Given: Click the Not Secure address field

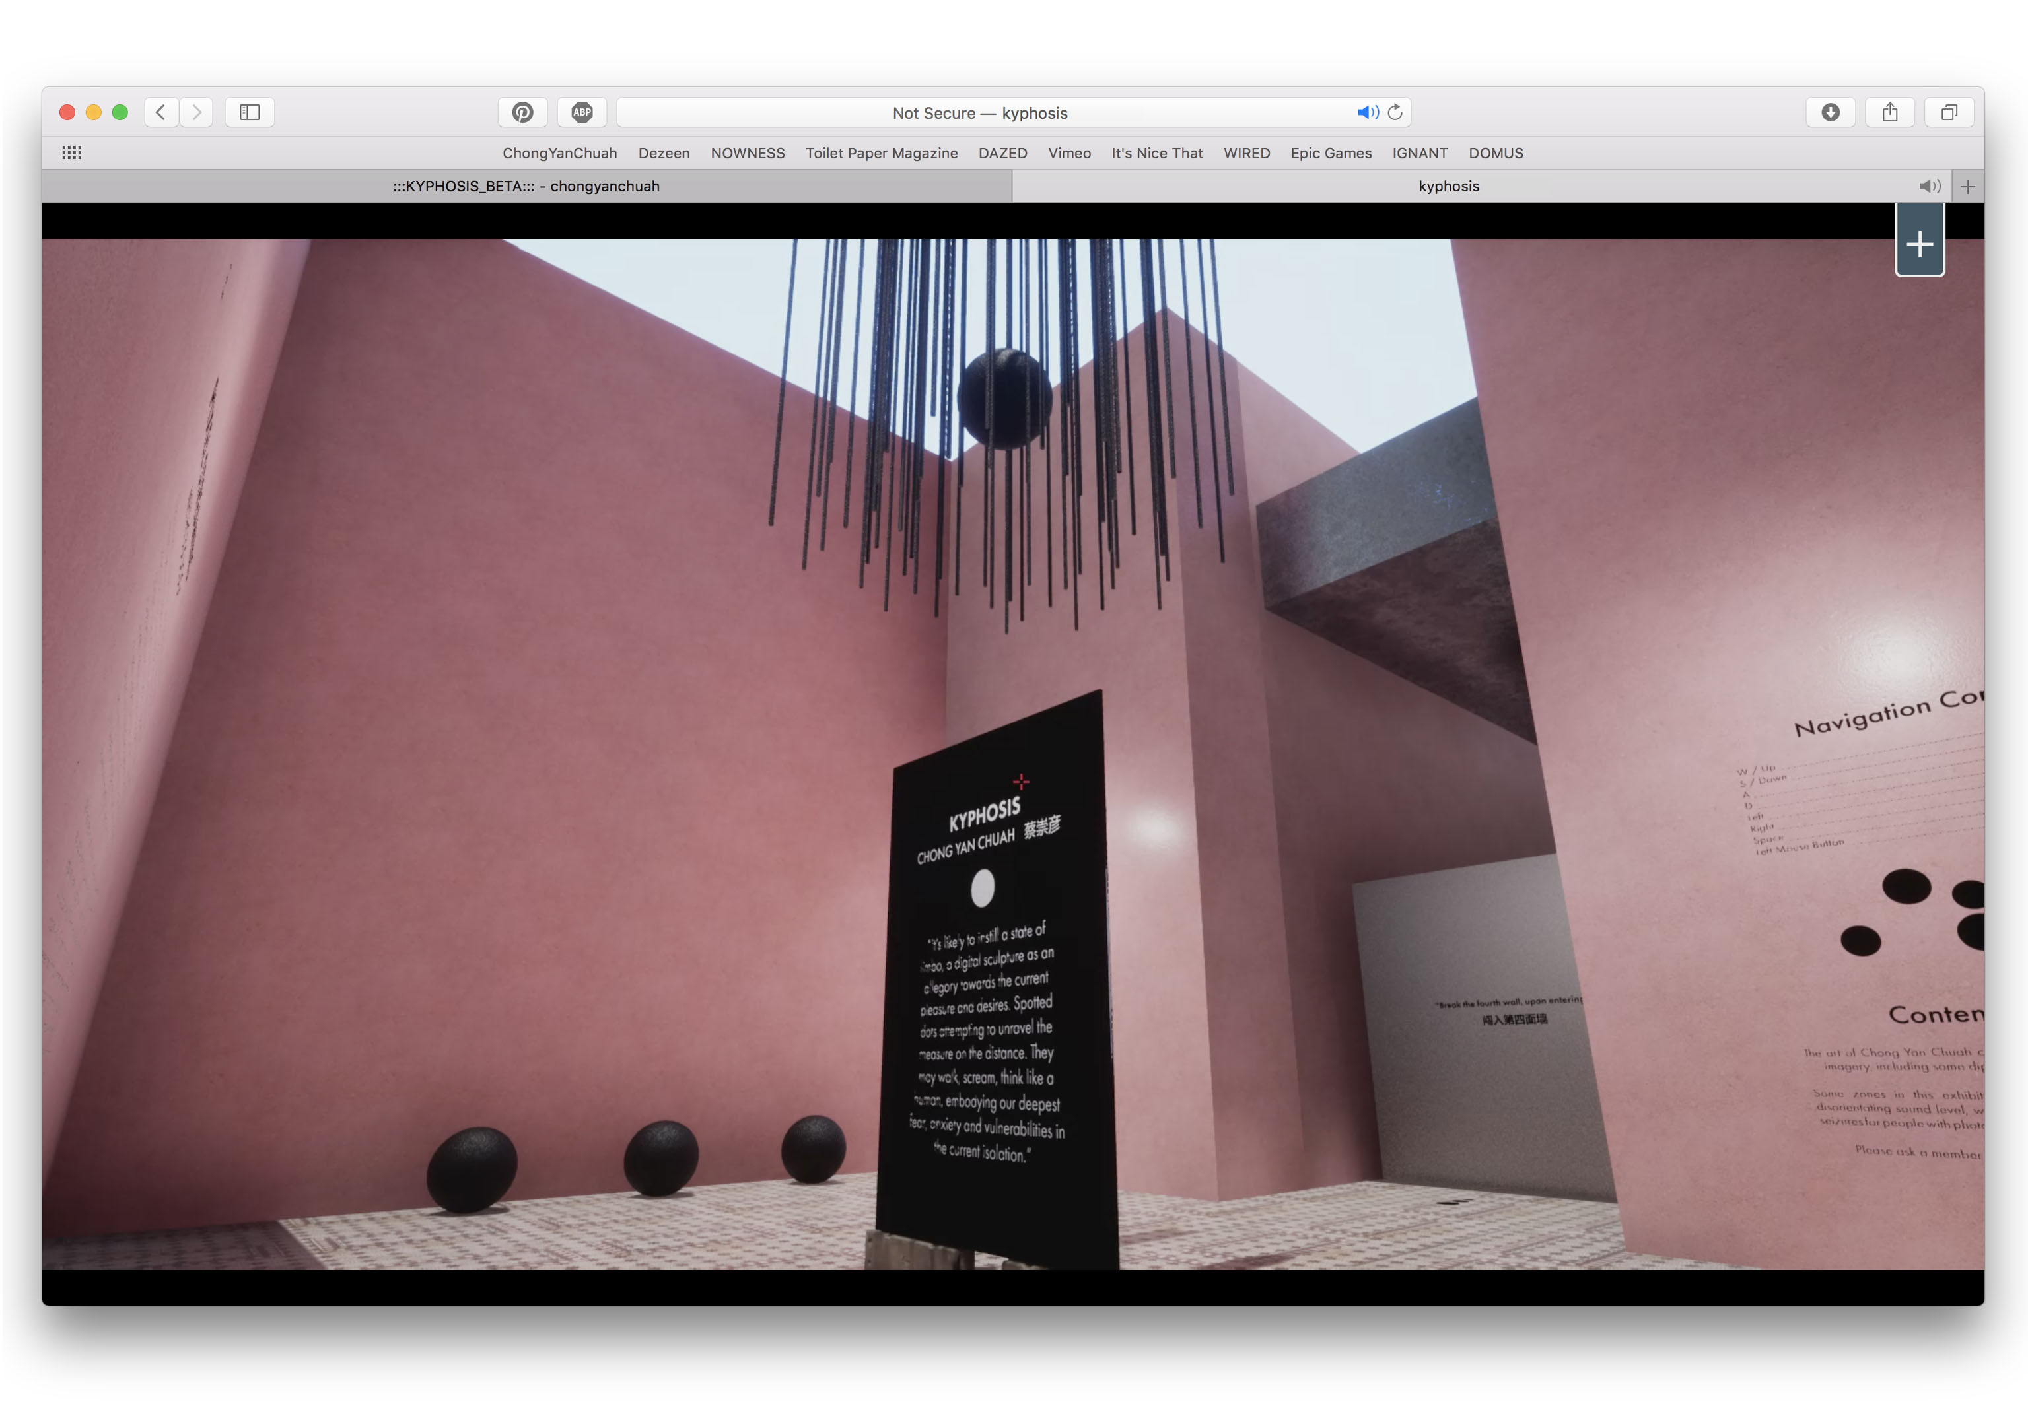Looking at the screenshot, I should (979, 113).
